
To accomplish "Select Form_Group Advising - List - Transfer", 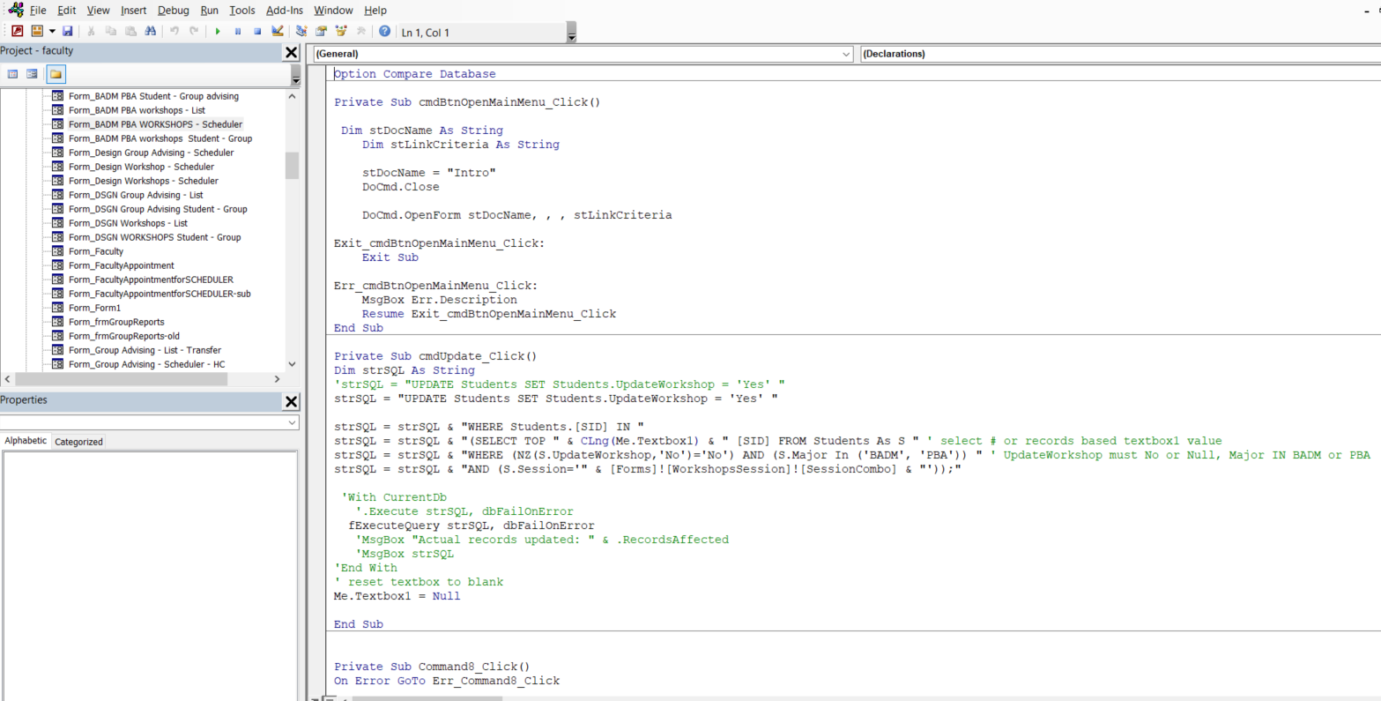I will pos(145,350).
